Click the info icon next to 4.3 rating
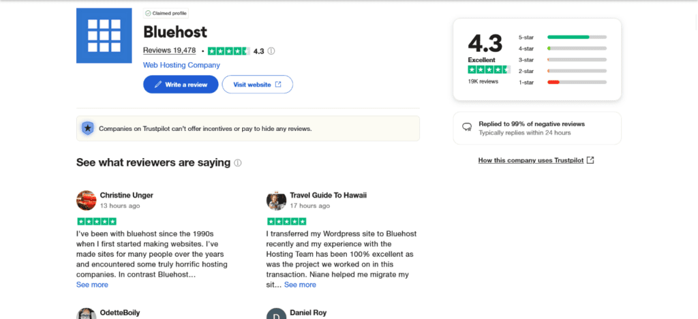The image size is (698, 319). [271, 51]
